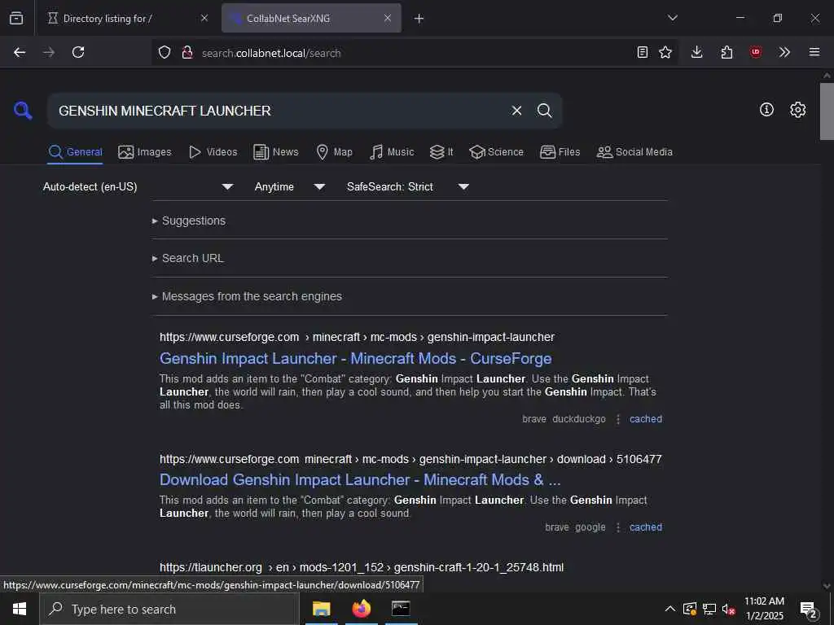Open cached link of second result
The image size is (834, 625).
click(x=646, y=527)
